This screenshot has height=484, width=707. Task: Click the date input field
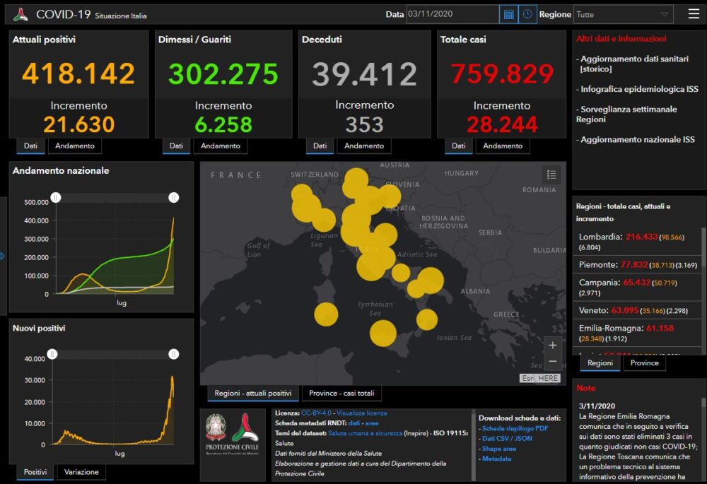(x=451, y=14)
